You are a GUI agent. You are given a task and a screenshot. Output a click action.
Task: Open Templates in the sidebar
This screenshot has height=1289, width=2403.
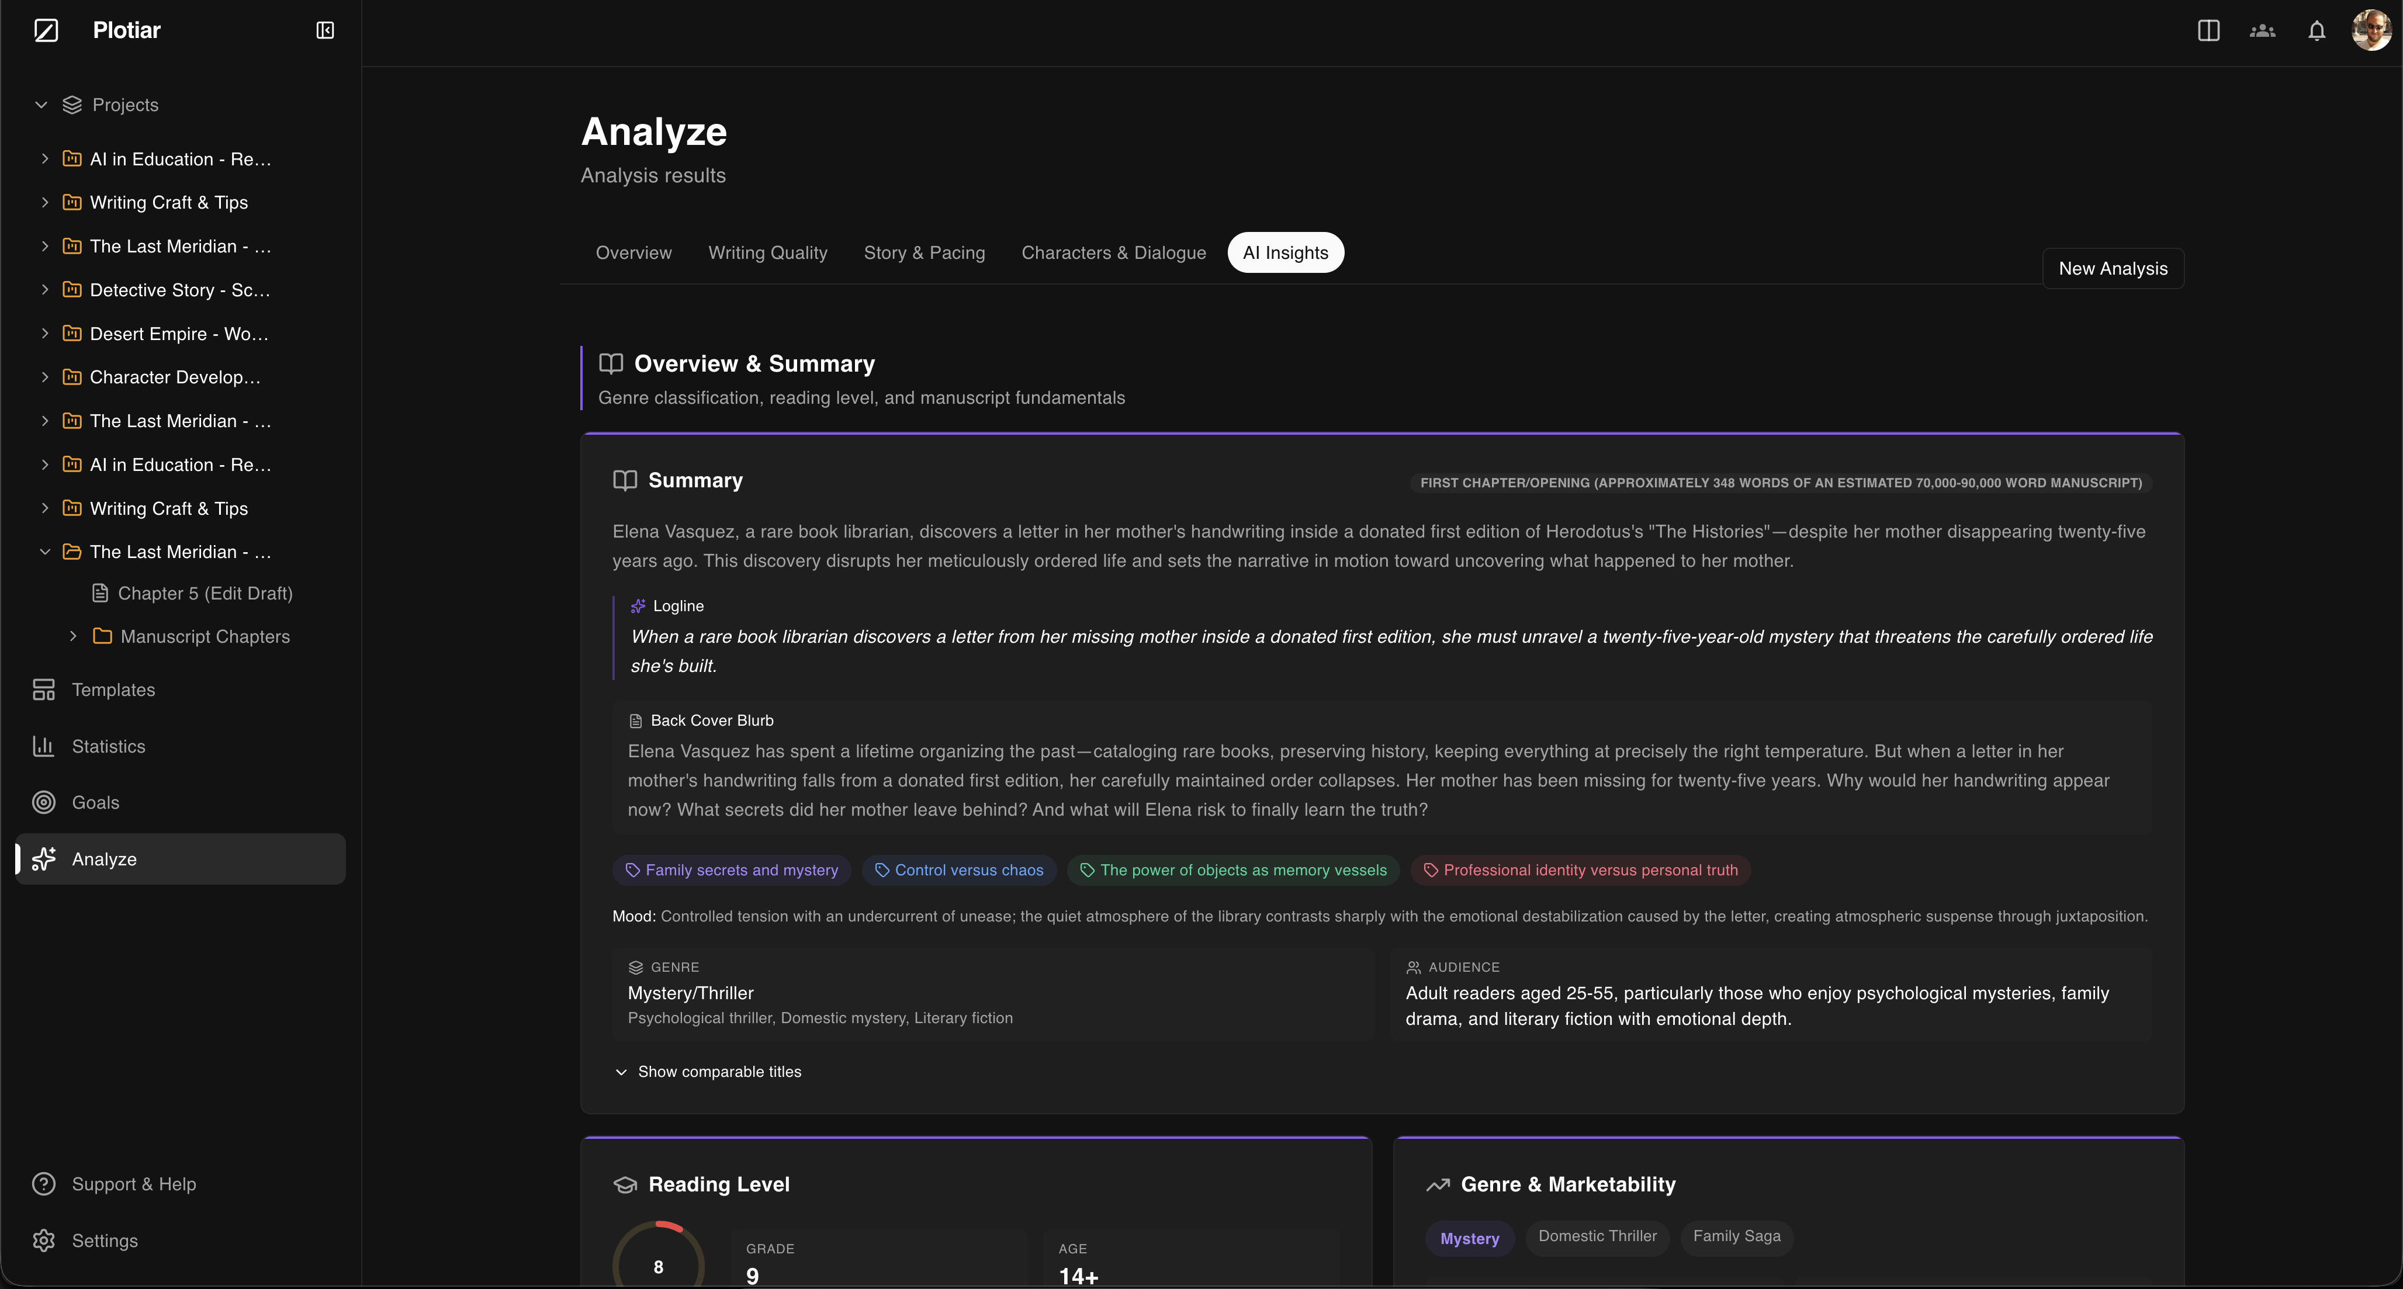coord(181,689)
